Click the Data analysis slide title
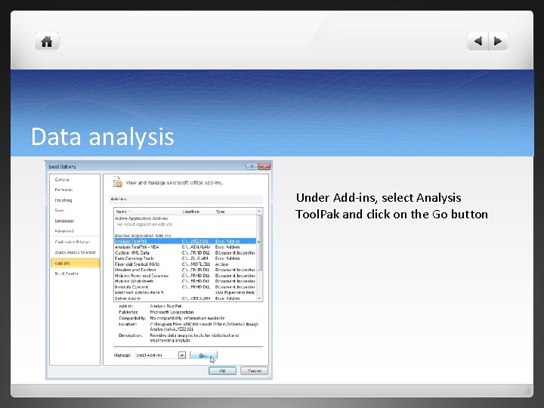The height and width of the screenshot is (408, 544). pyautogui.click(x=103, y=137)
